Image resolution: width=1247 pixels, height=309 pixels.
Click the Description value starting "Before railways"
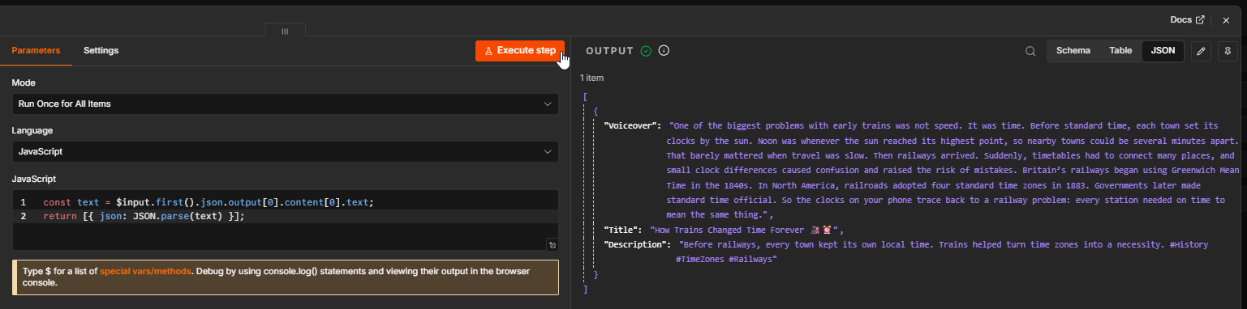(x=943, y=252)
